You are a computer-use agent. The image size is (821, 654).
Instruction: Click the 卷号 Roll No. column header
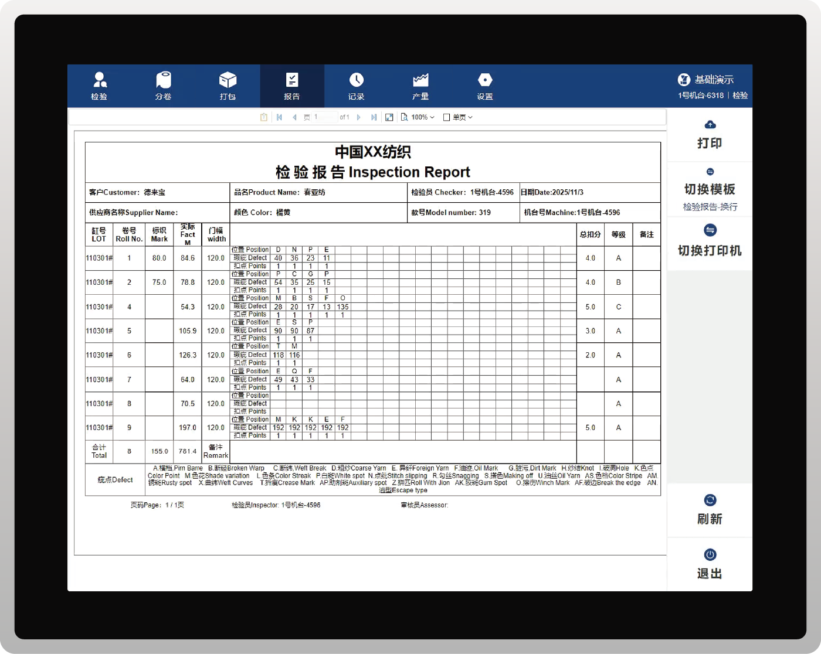point(129,234)
